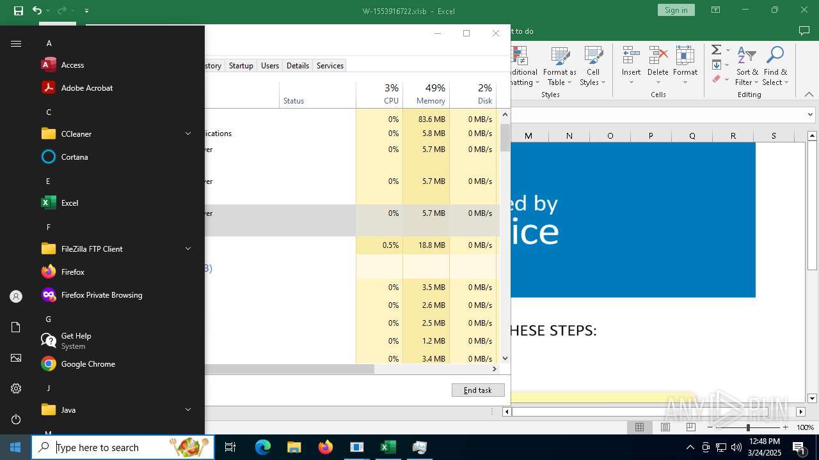Switch to Page Layout view in Excel

(665, 427)
